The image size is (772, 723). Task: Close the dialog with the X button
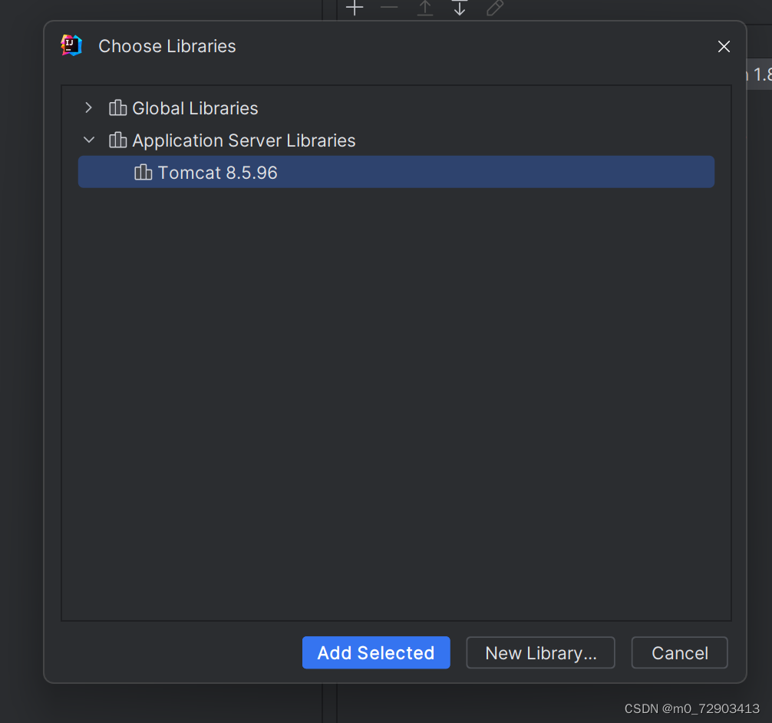pyautogui.click(x=724, y=46)
